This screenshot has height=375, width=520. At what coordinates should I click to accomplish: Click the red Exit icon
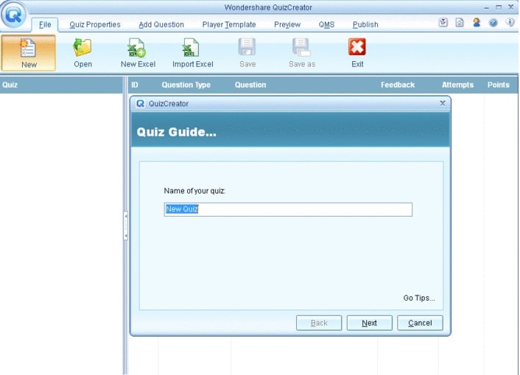(357, 47)
